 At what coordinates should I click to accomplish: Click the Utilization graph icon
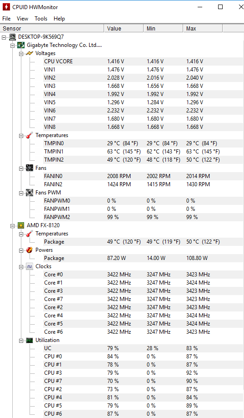pyautogui.click(x=29, y=340)
